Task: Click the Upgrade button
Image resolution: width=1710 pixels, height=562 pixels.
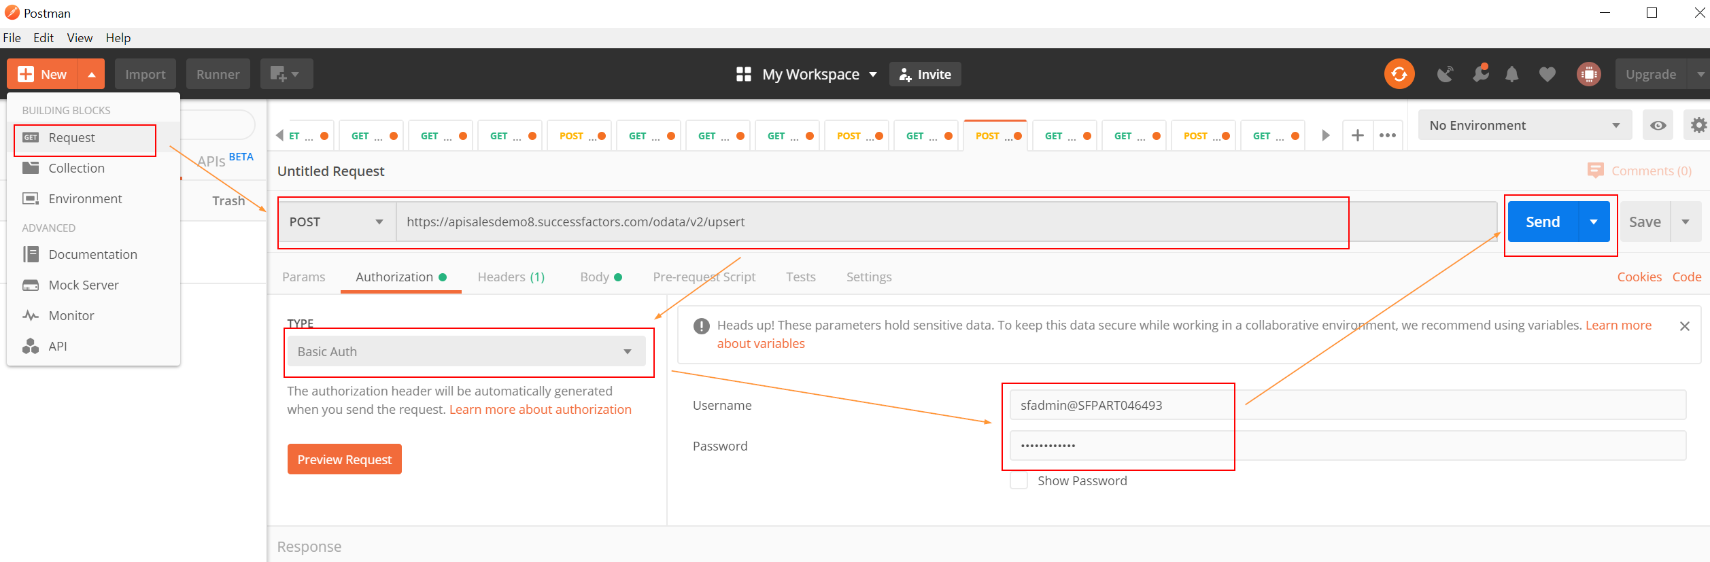Action: tap(1652, 74)
